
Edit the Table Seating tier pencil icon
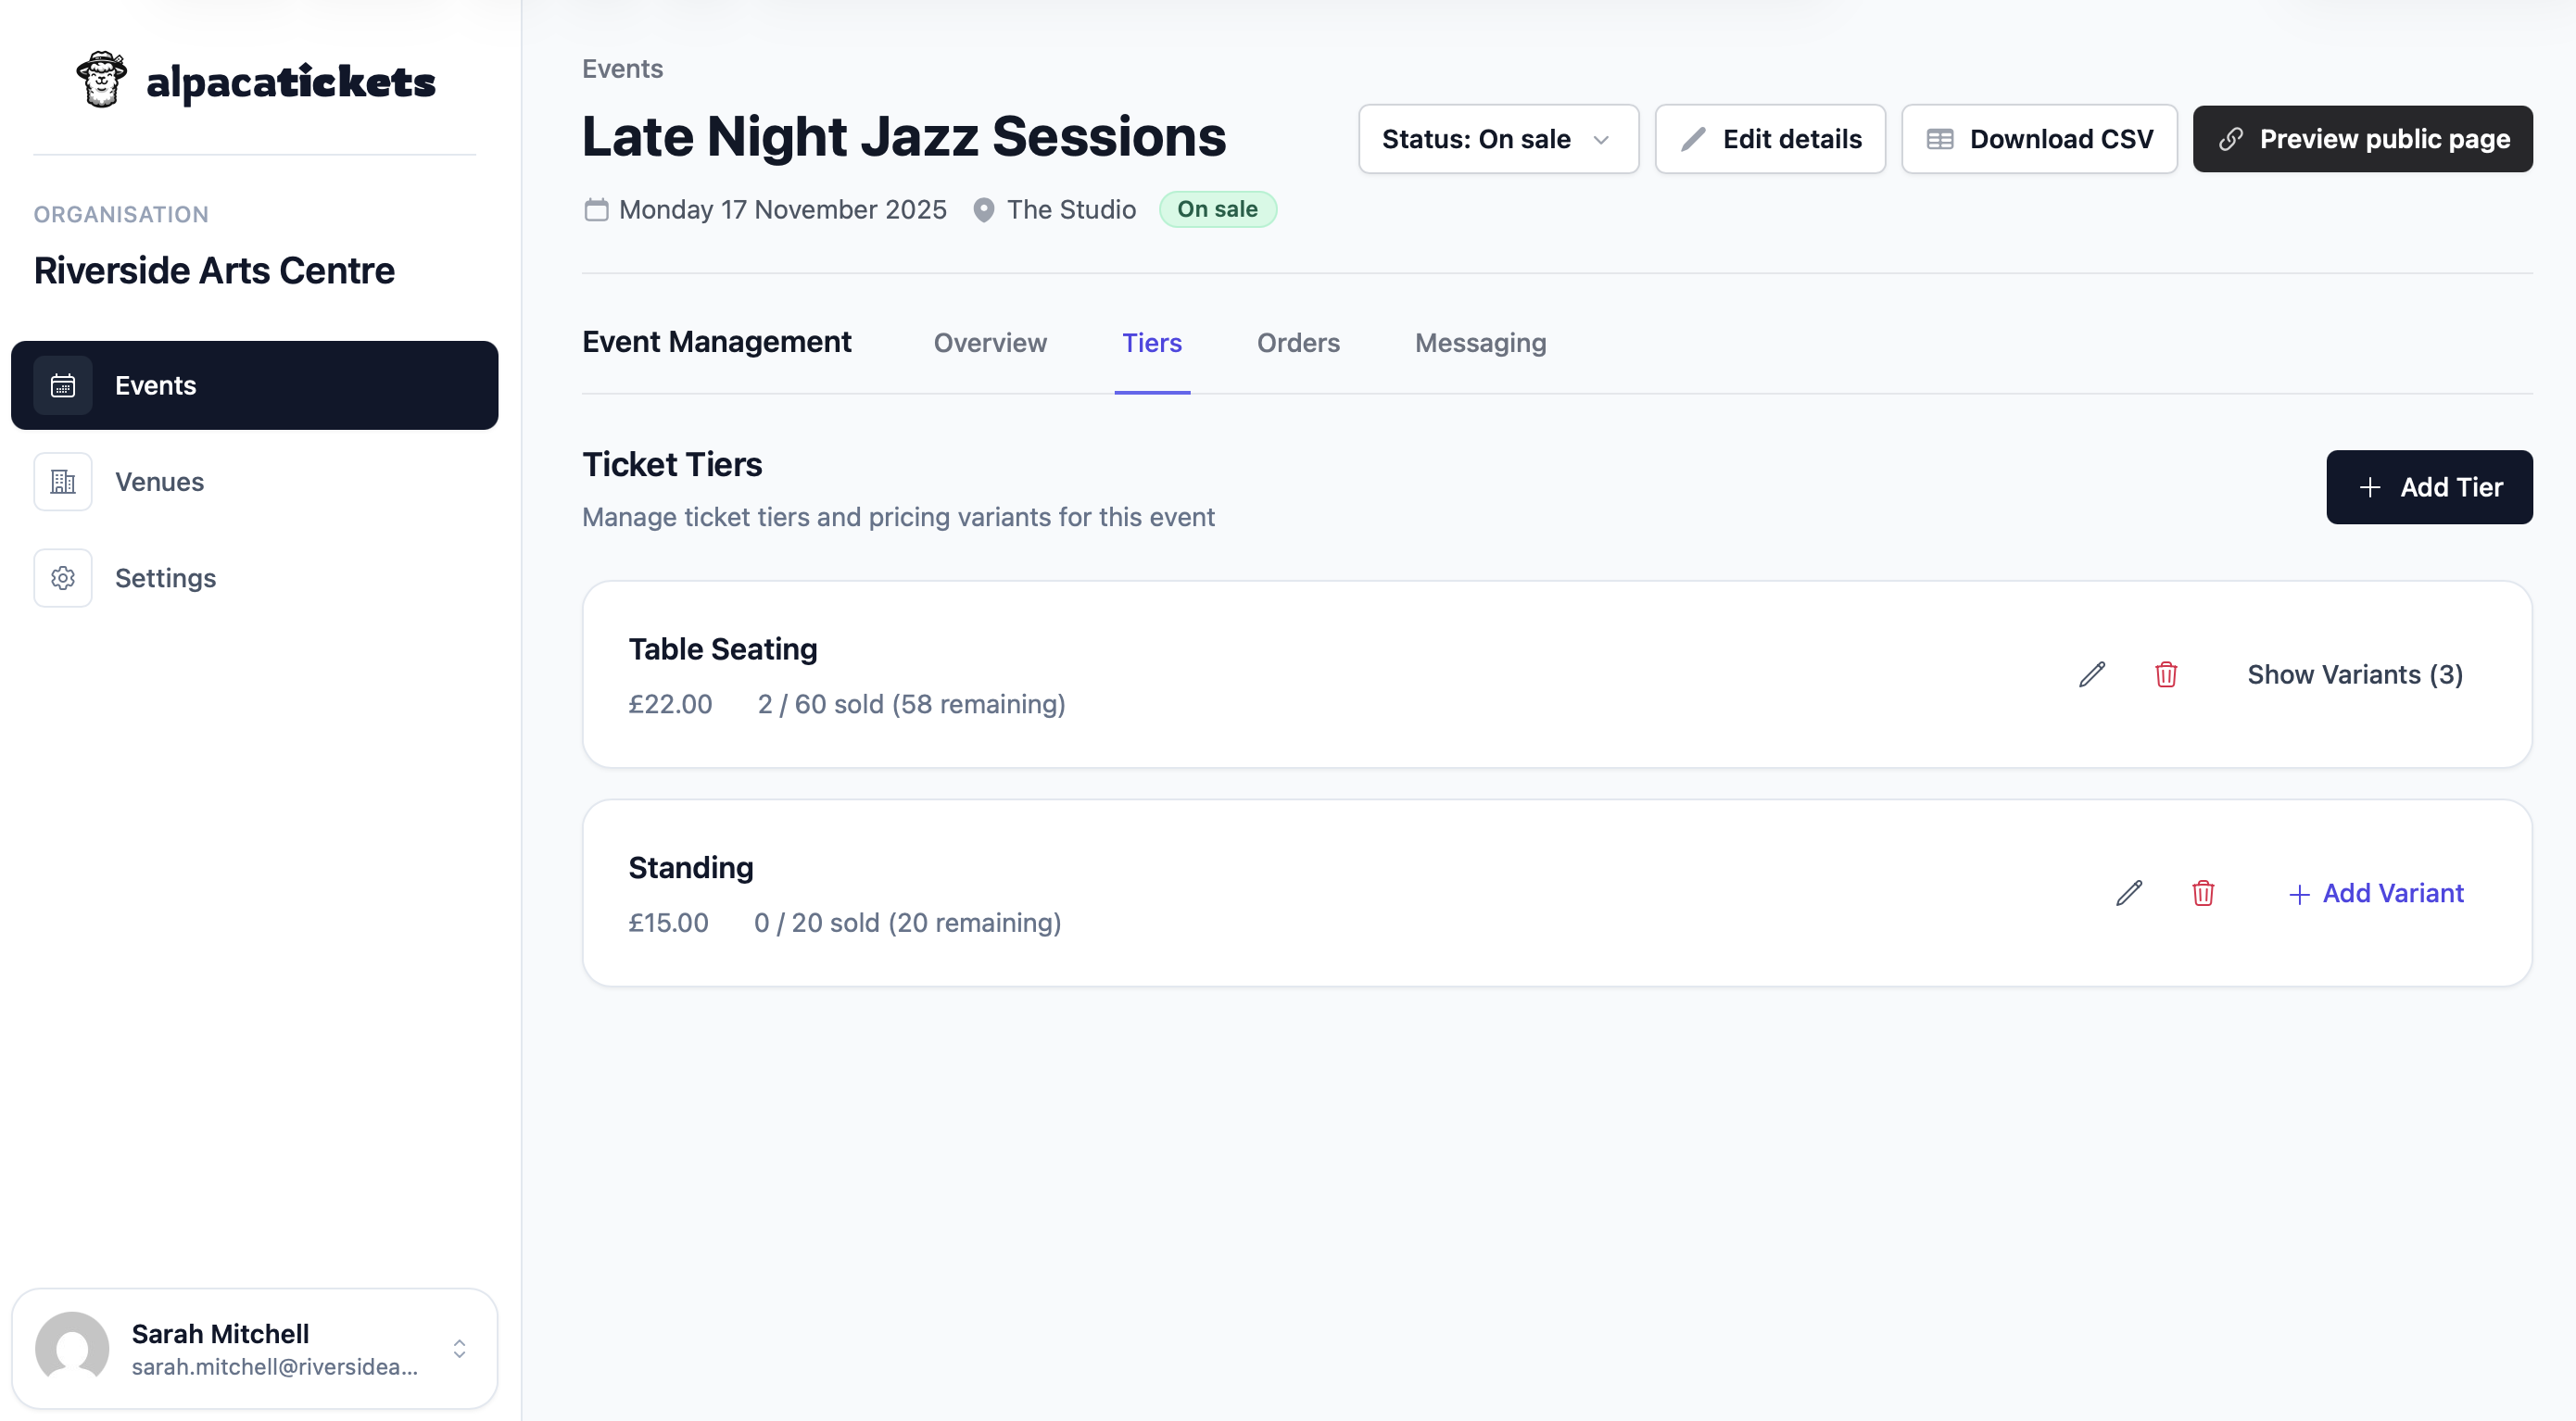pos(2091,675)
